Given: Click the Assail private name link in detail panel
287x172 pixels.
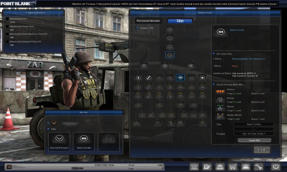Looking at the screenshot, I should tap(237, 30).
